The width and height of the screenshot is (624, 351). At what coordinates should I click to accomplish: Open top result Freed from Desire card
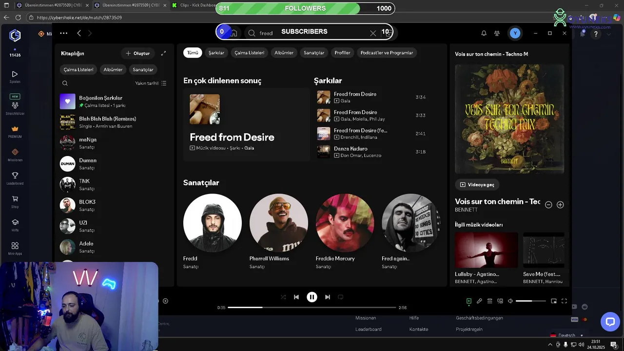[246, 124]
